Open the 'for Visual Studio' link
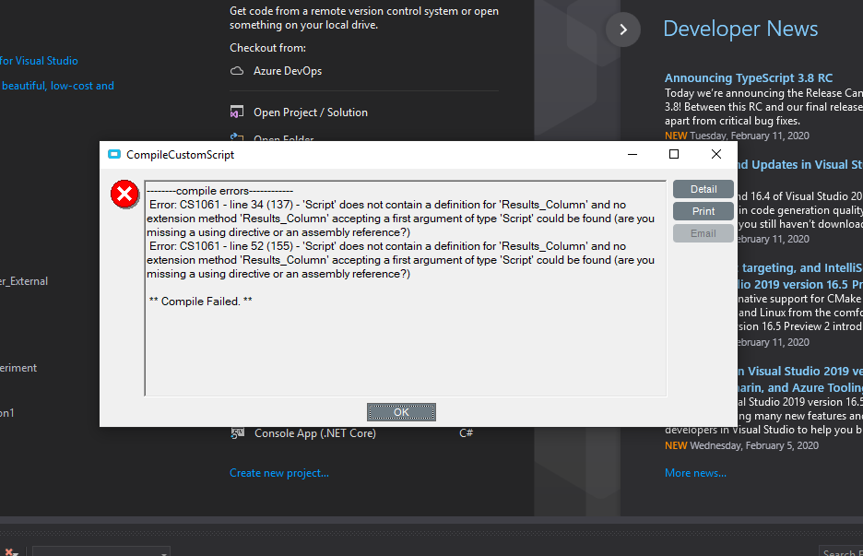Image resolution: width=863 pixels, height=556 pixels. (x=39, y=61)
